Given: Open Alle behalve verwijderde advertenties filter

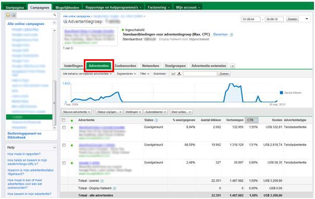Looking at the screenshot, I should (87, 74).
